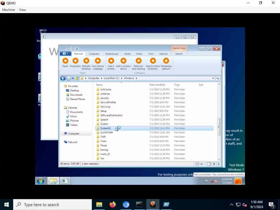Click the guest Windows Start orb
The width and height of the screenshot is (280, 210).
point(40,181)
